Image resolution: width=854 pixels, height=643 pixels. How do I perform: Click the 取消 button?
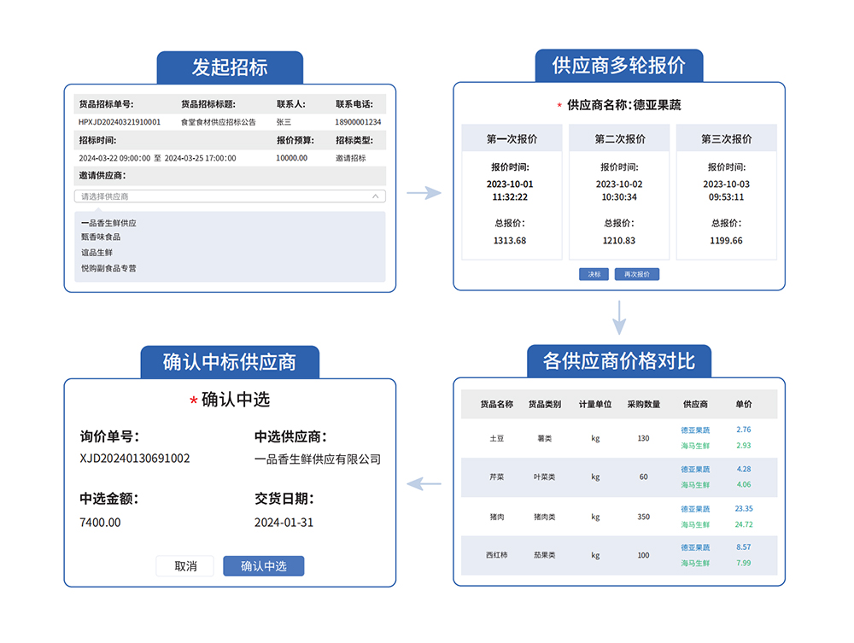click(x=185, y=566)
